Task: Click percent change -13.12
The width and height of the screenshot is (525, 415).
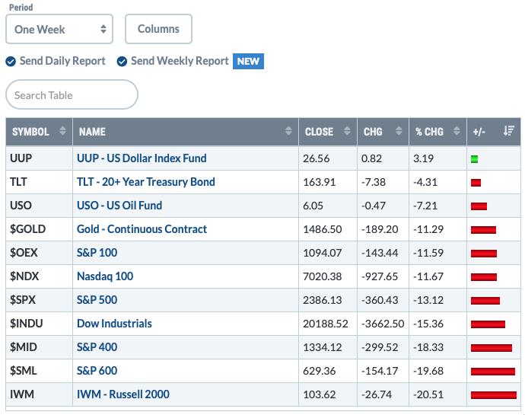Action: (x=428, y=300)
